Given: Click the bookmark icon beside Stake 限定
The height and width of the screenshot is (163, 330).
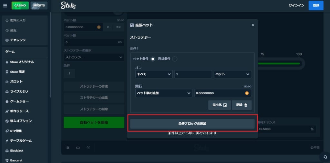Looking at the screenshot, I should [x=7, y=72].
